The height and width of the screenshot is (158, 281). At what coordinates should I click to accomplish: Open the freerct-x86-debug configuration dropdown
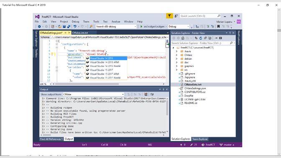coord(116,26)
